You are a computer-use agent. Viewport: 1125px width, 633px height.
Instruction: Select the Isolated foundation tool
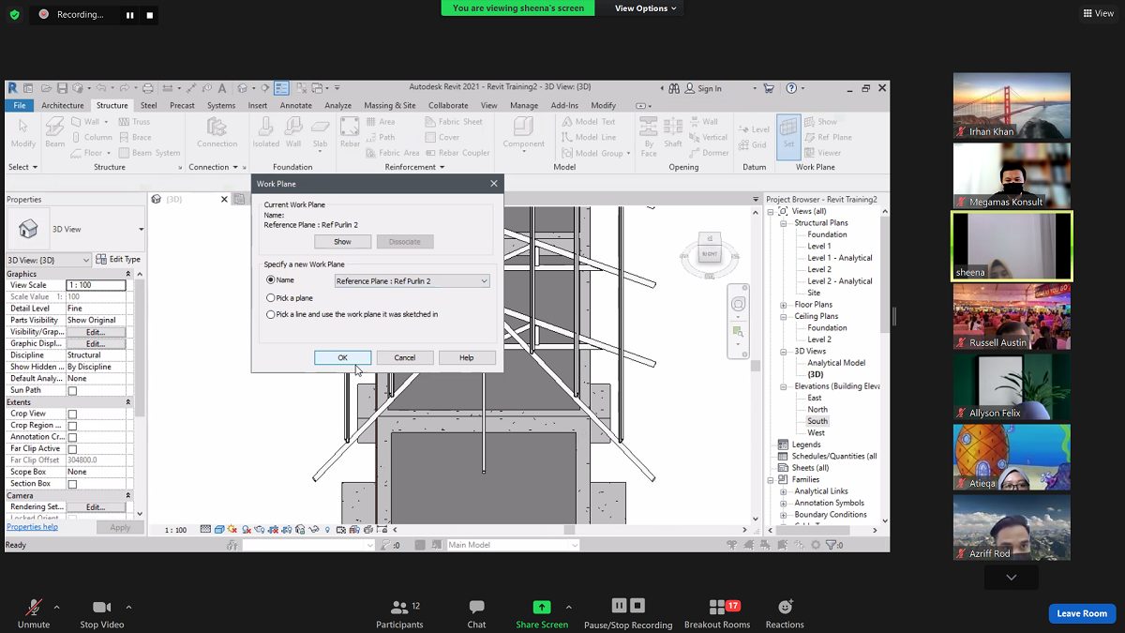[x=265, y=132]
